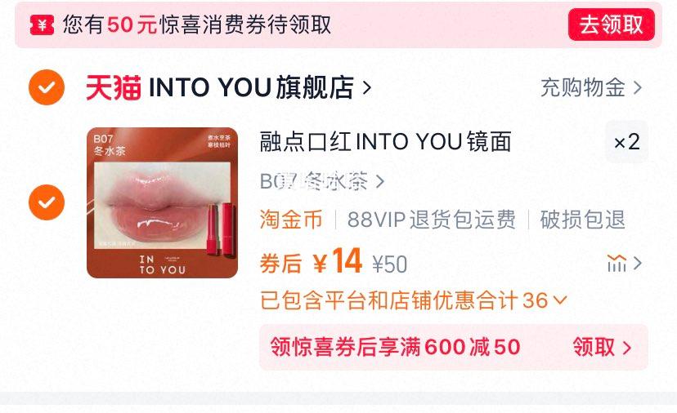Change the ×2 quantity
The height and width of the screenshot is (413, 677).
[626, 142]
